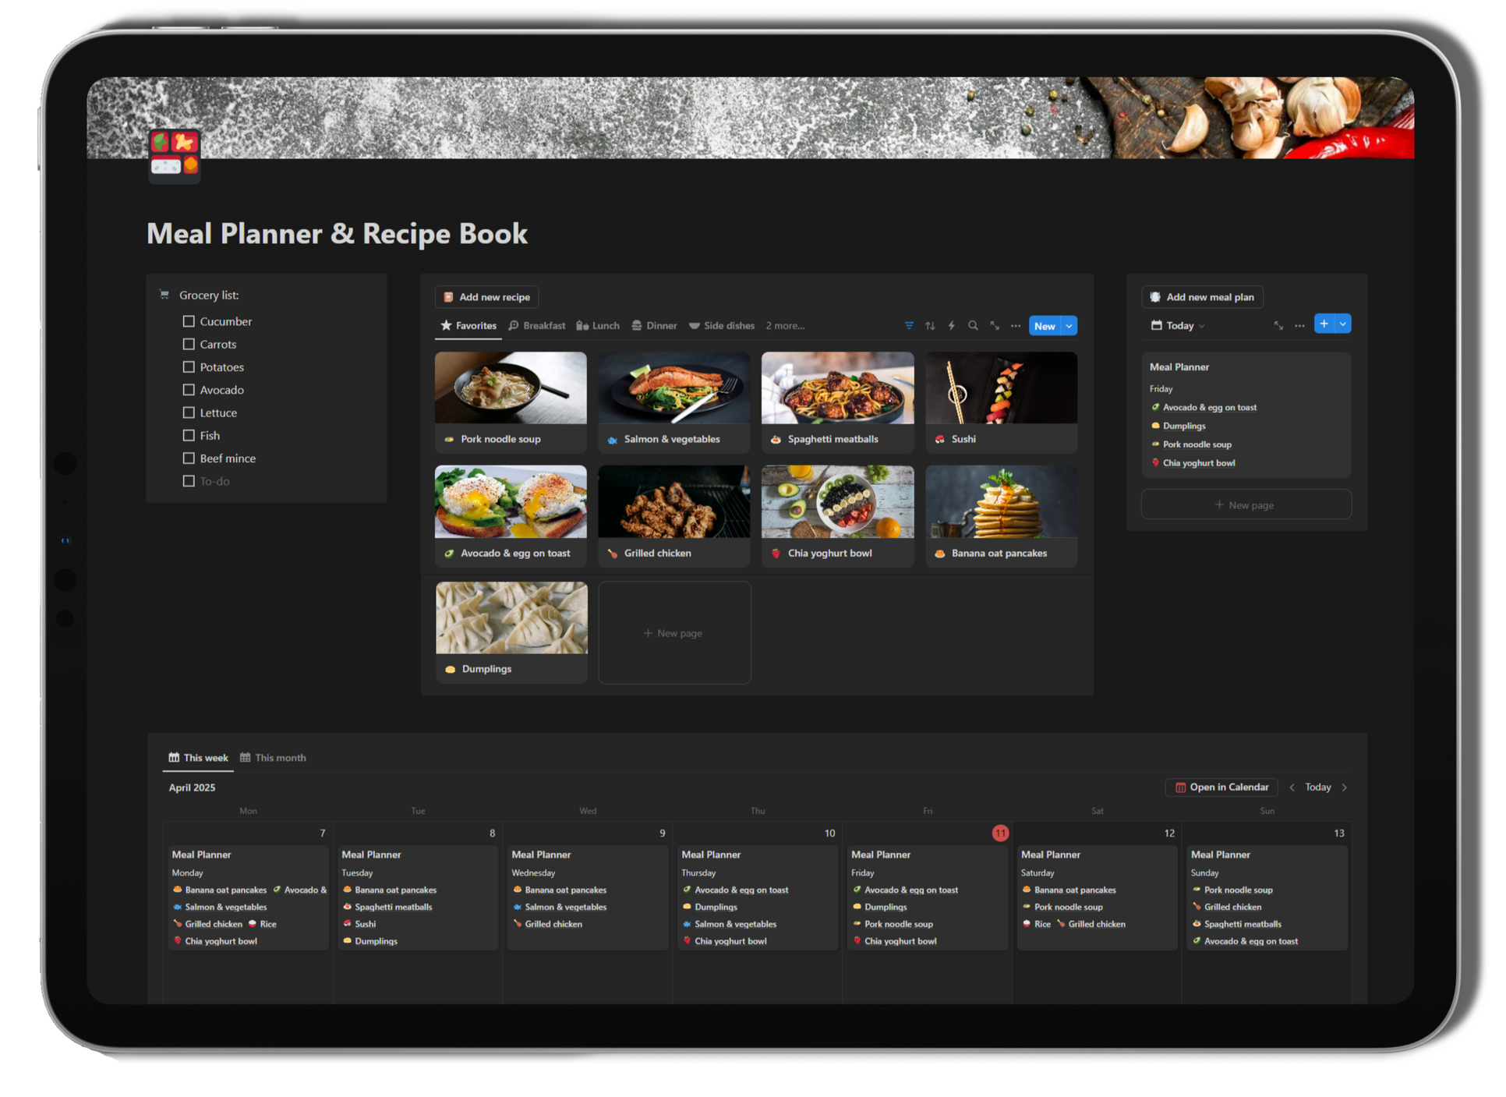Switch to the Breakfast tab
The width and height of the screenshot is (1506, 1097).
[x=536, y=326]
